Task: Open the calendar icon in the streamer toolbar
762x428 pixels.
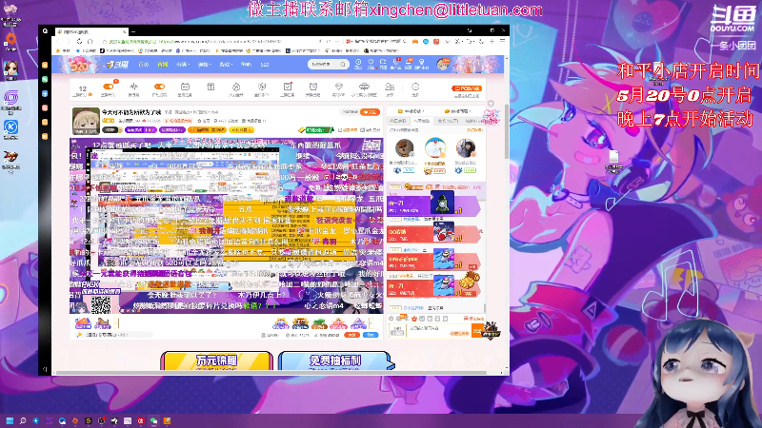Action: pos(185,87)
